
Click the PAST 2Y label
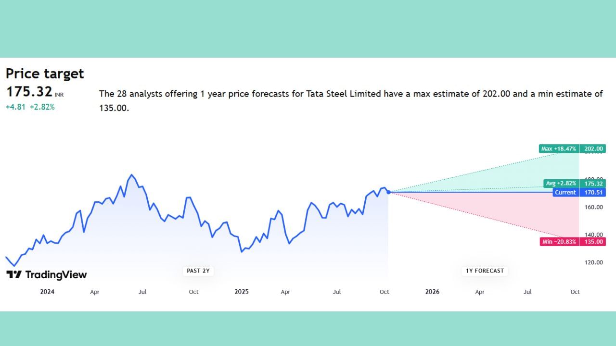198,271
